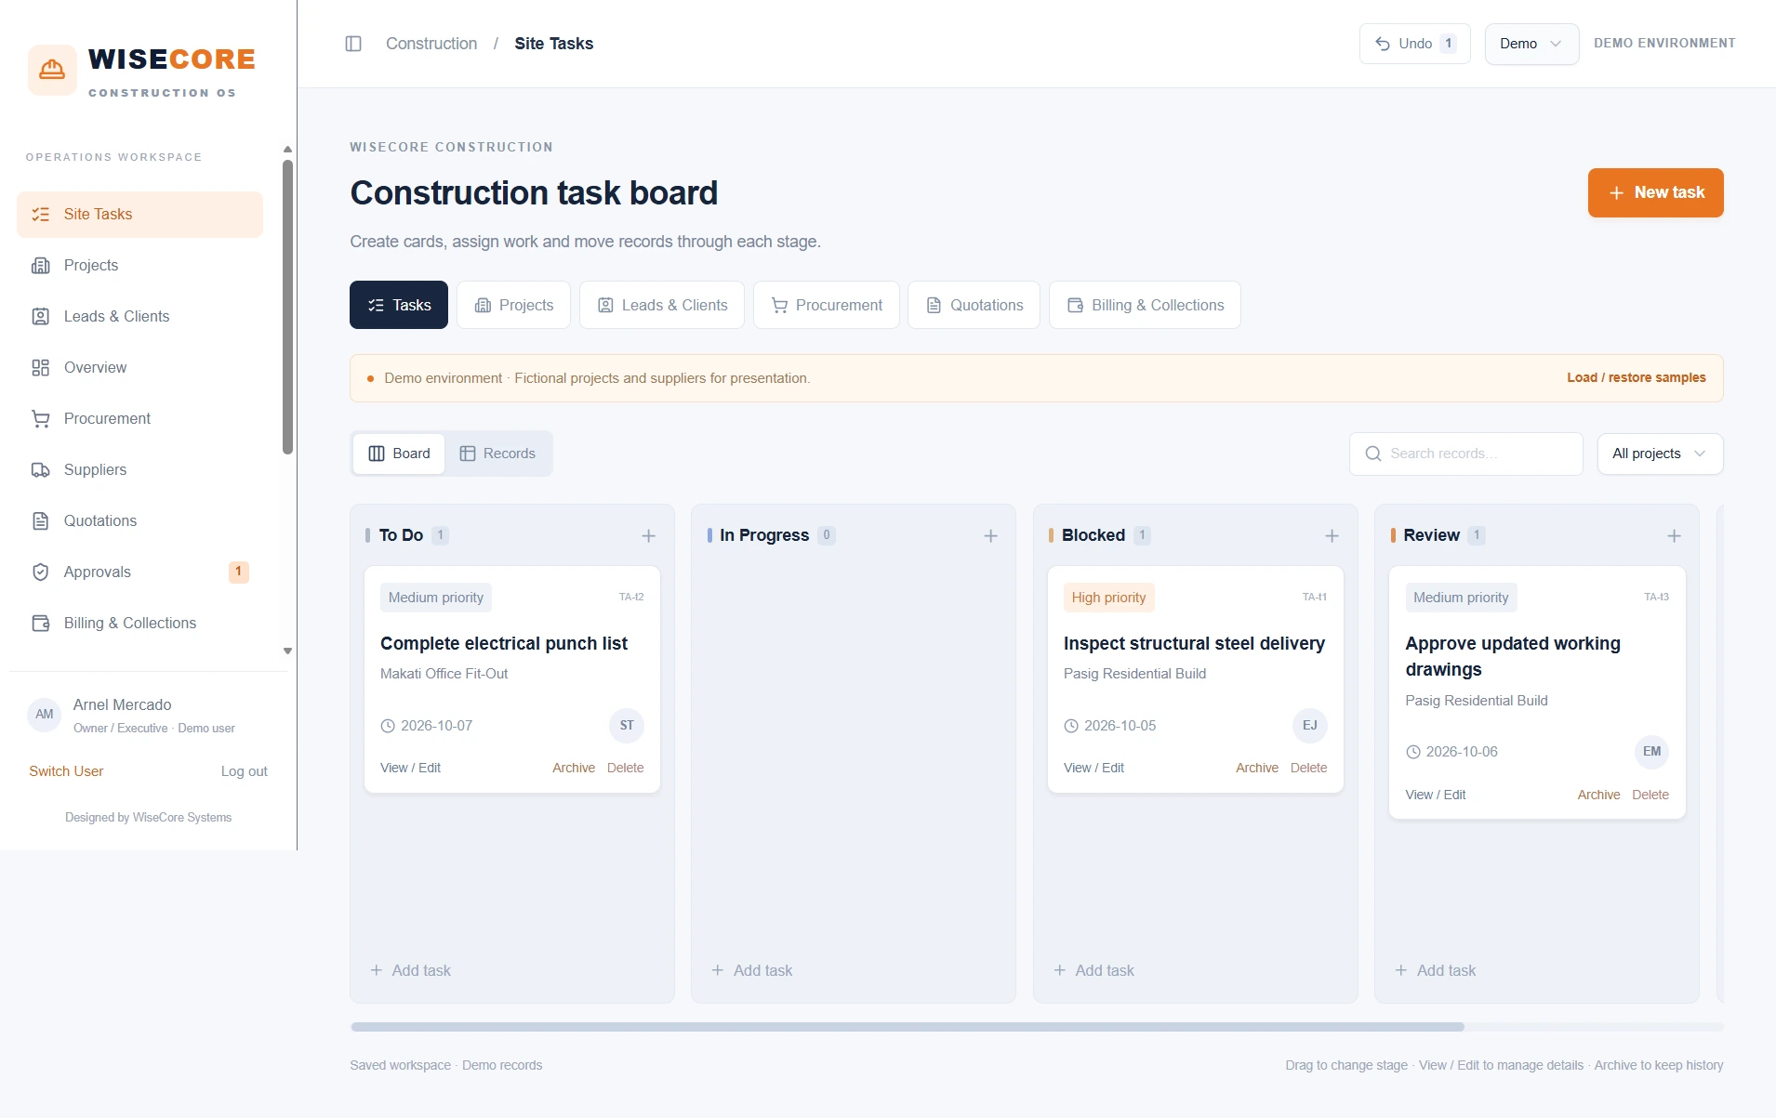The height and width of the screenshot is (1118, 1776).
Task: Archive the structural steel delivery card
Action: coord(1256,768)
